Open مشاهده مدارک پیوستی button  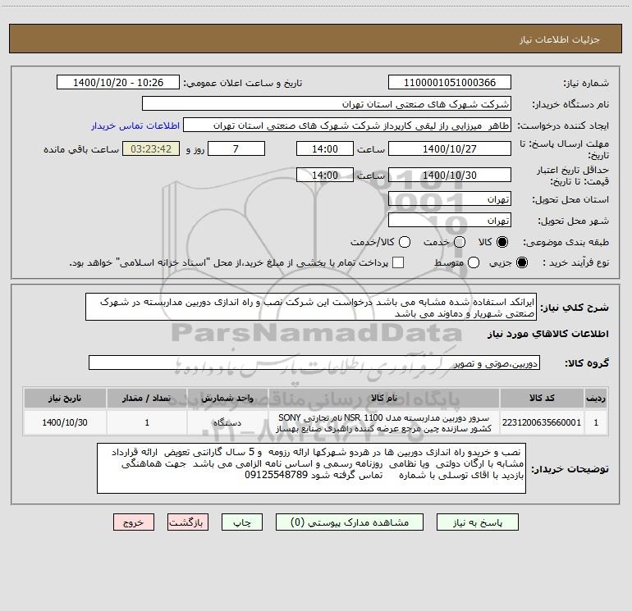[x=350, y=522]
